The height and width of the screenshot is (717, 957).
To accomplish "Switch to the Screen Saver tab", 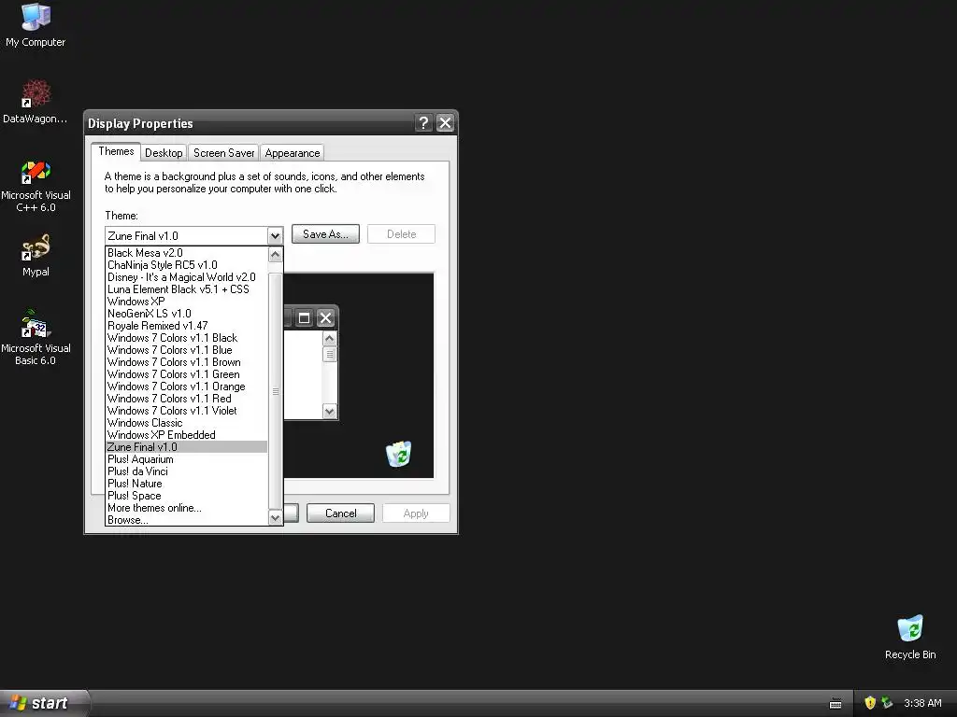I will click(x=223, y=153).
